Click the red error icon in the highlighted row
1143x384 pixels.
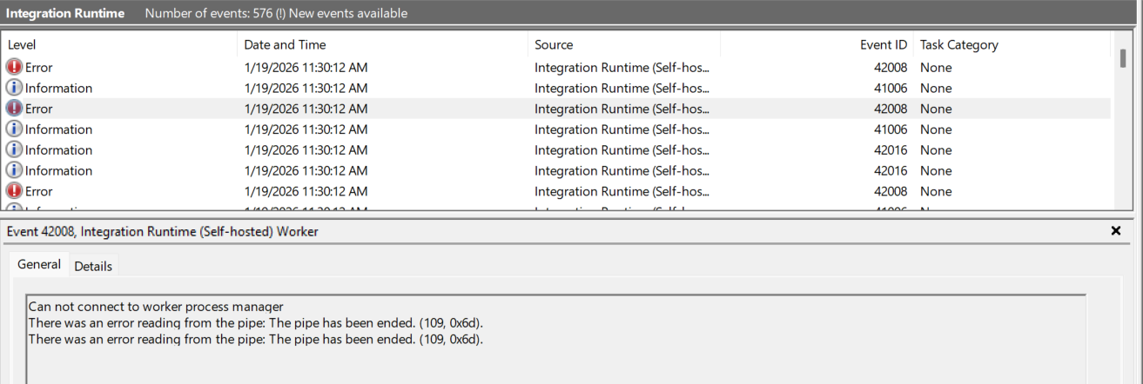pyautogui.click(x=14, y=109)
